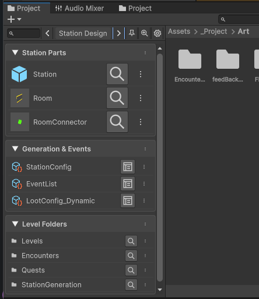Click the magnifier button for Encounters folder
The width and height of the screenshot is (259, 299).
(131, 256)
